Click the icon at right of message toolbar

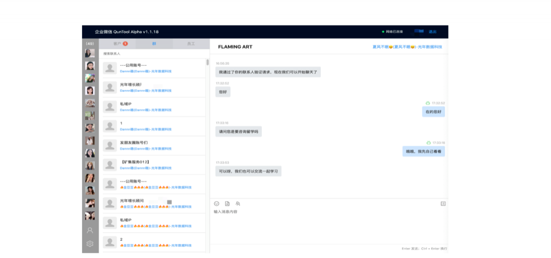pos(443,203)
